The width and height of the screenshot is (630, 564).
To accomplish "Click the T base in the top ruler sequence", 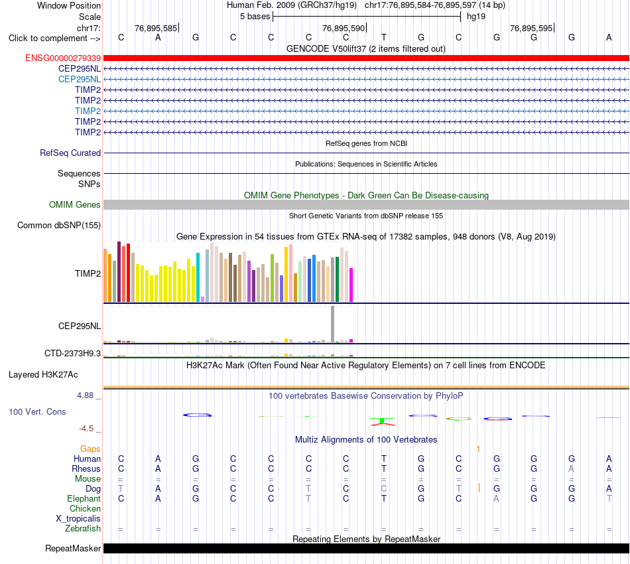I will tap(384, 37).
